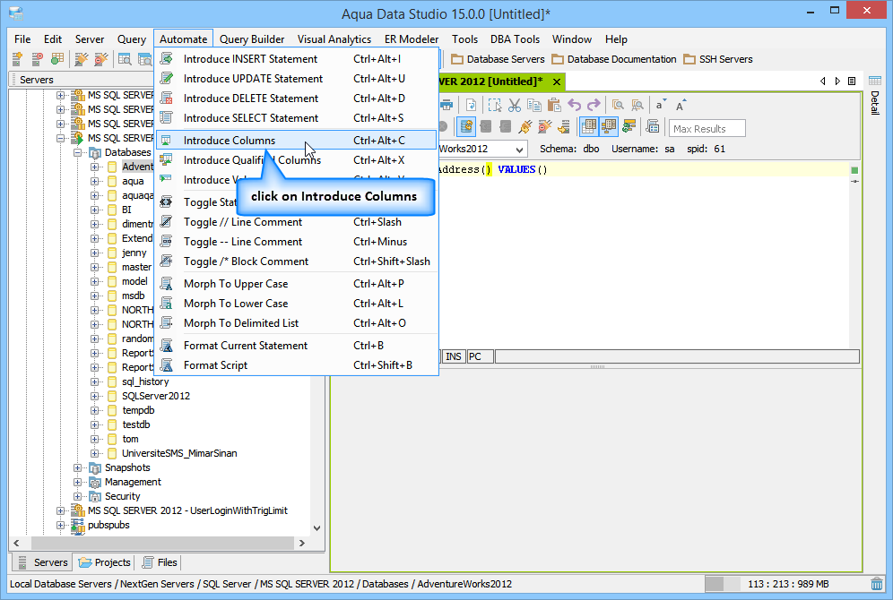
Task: Click the Servers tree scroll down arrow
Action: tap(317, 528)
